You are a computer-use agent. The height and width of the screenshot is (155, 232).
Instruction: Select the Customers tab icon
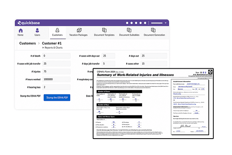(57, 30)
